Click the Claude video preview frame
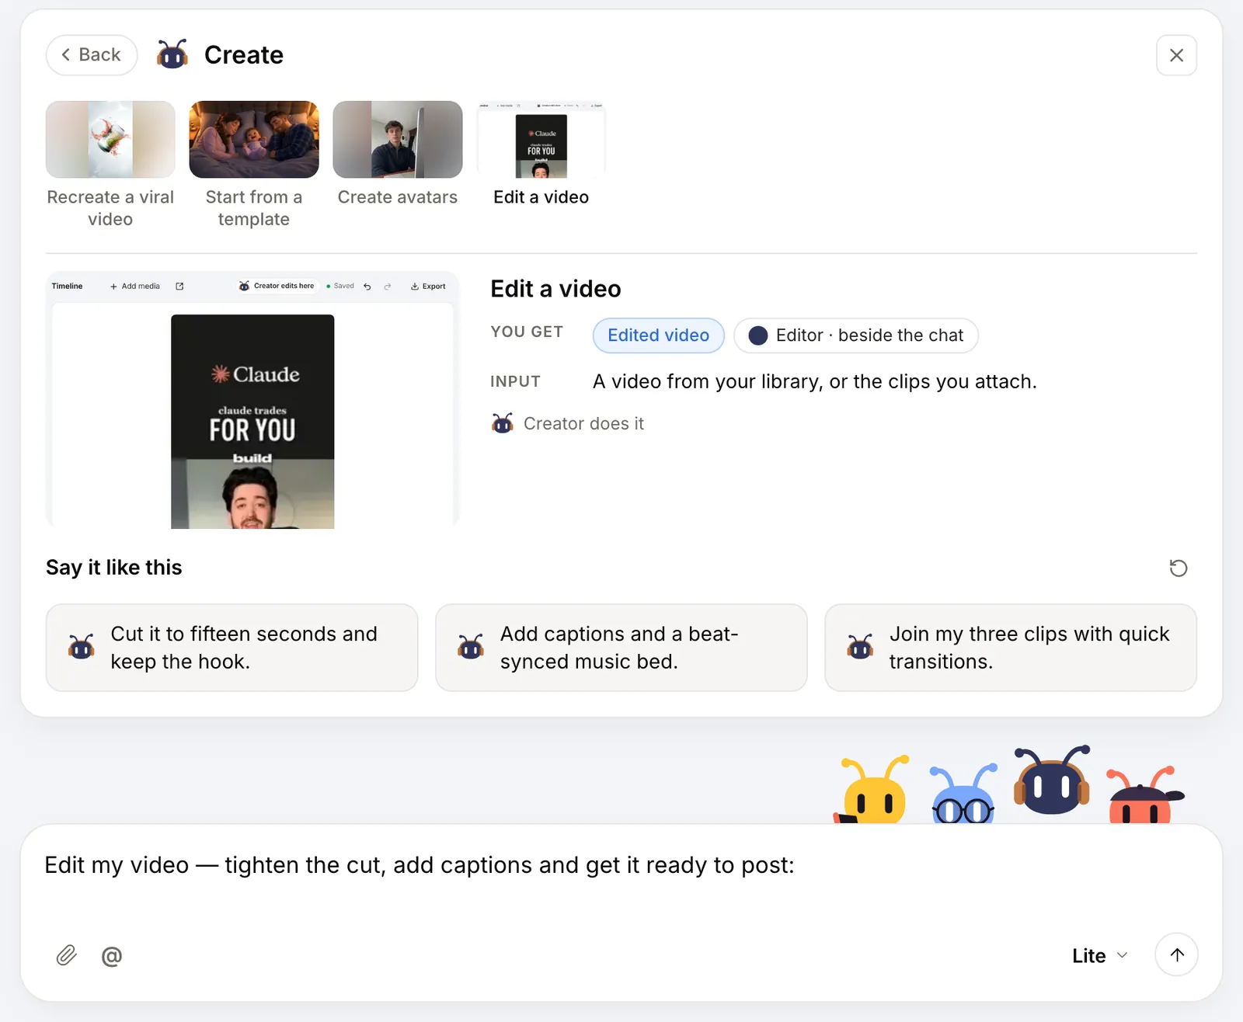 252,422
